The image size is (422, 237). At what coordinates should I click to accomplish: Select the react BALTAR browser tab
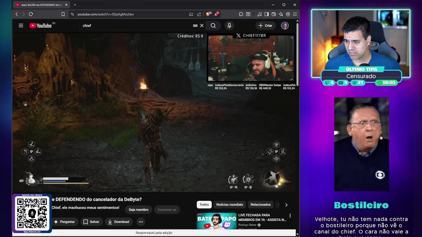pos(41,5)
